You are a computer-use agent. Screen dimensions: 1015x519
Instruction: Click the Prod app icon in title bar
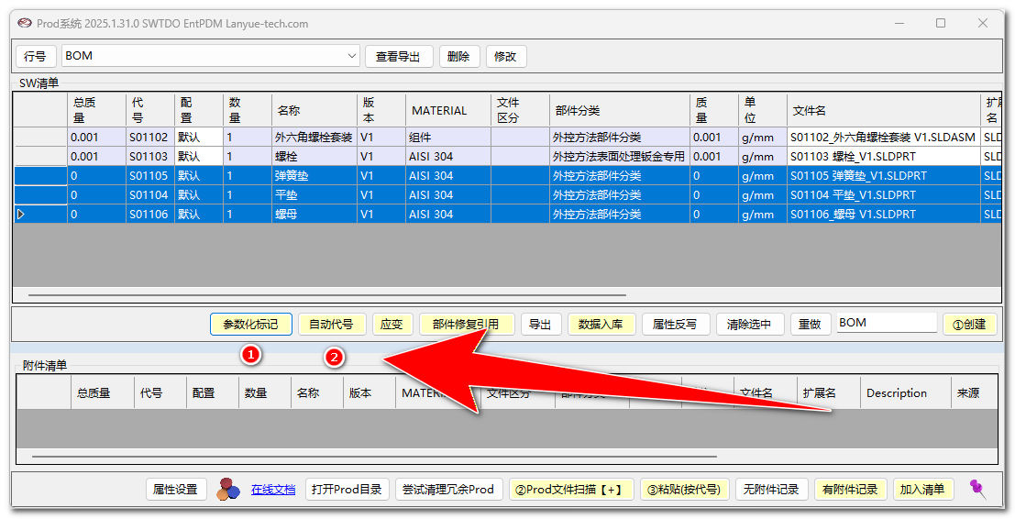click(x=25, y=24)
